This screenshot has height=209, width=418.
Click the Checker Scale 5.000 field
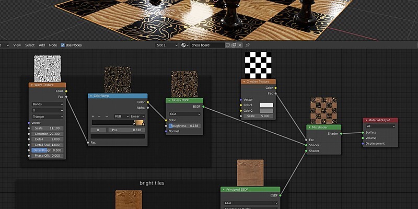click(258, 116)
